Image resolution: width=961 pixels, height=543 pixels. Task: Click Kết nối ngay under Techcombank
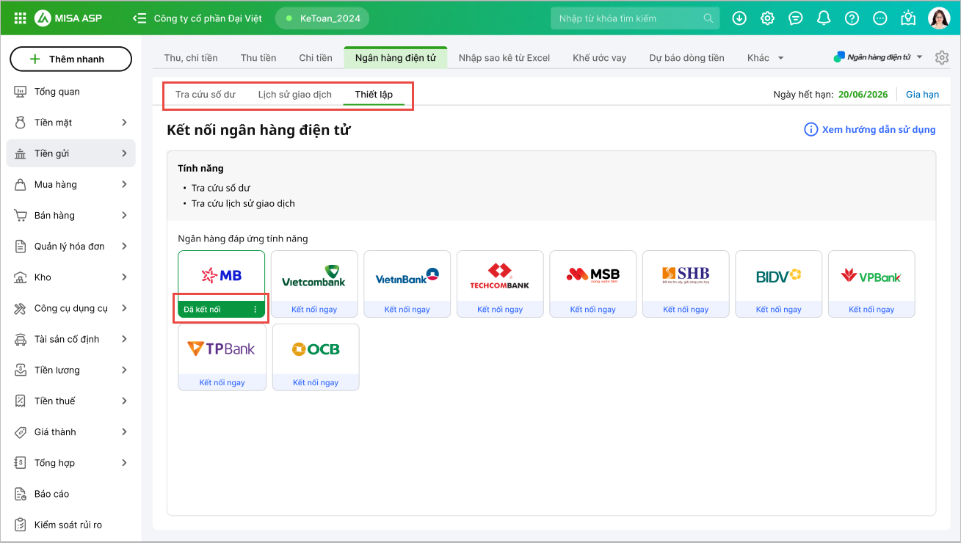coord(500,310)
